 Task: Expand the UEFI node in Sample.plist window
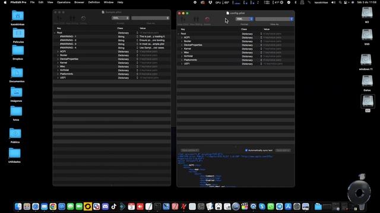(x=58, y=78)
